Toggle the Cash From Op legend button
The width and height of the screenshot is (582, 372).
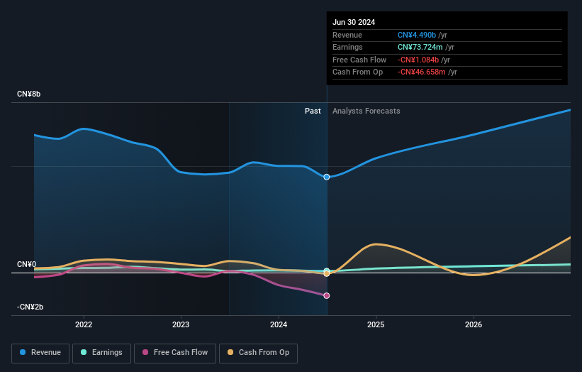click(x=258, y=353)
